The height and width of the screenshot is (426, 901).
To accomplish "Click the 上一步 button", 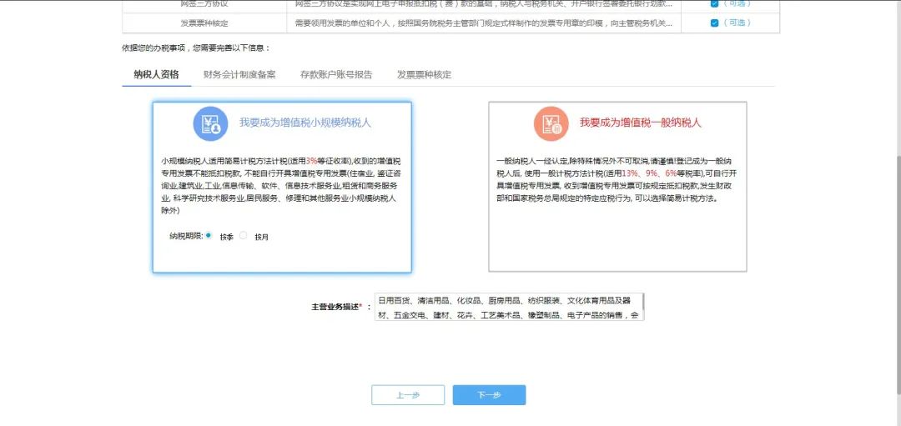I will coord(408,395).
